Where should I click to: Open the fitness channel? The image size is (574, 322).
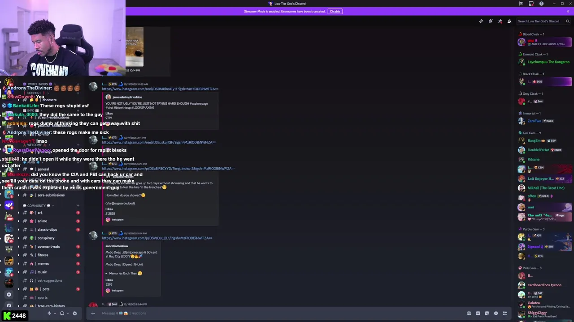[49, 255]
